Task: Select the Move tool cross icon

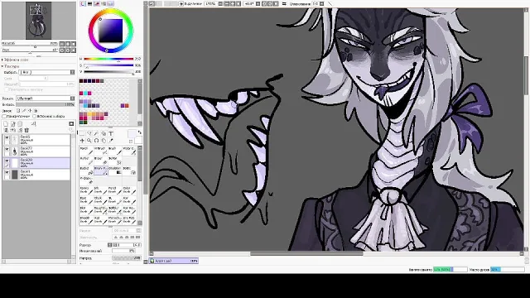Action: (82, 141)
